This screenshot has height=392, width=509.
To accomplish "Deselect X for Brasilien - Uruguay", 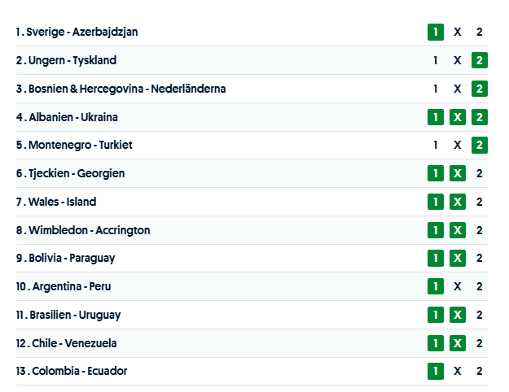I will click(458, 315).
